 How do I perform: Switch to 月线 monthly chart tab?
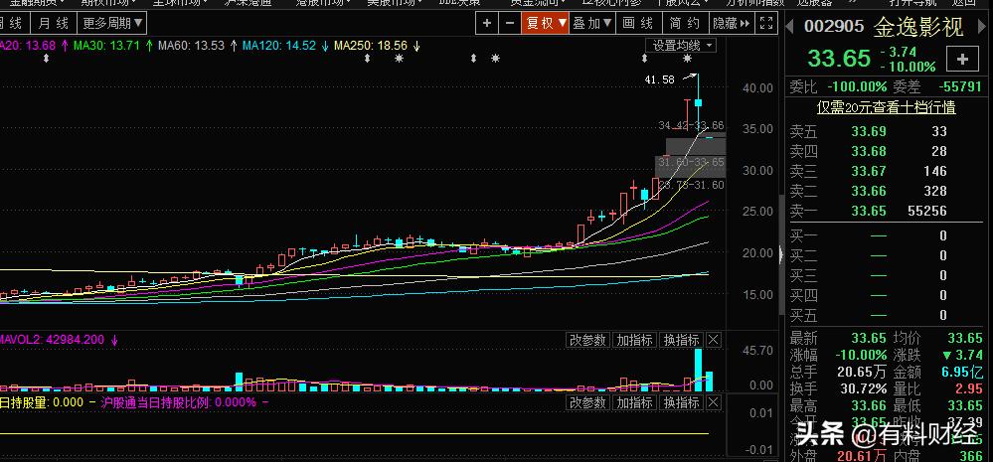[x=51, y=22]
